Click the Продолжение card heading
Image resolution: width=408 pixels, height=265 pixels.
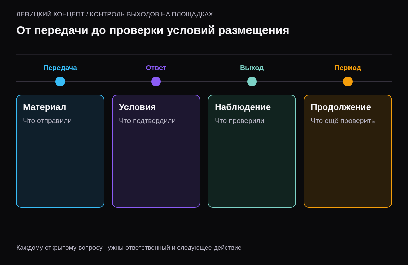(x=341, y=107)
